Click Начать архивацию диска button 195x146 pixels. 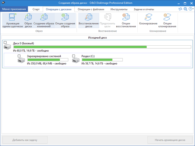click(170, 140)
